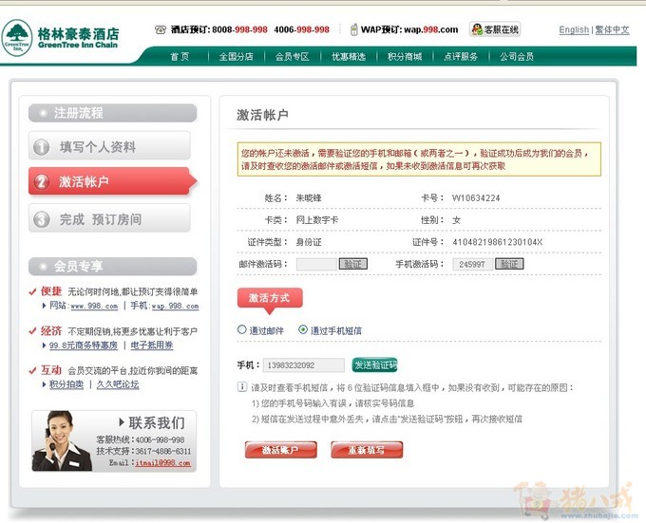Image resolution: width=646 pixels, height=523 pixels.
Task: Open the www.998.com website link
Action: [x=94, y=307]
